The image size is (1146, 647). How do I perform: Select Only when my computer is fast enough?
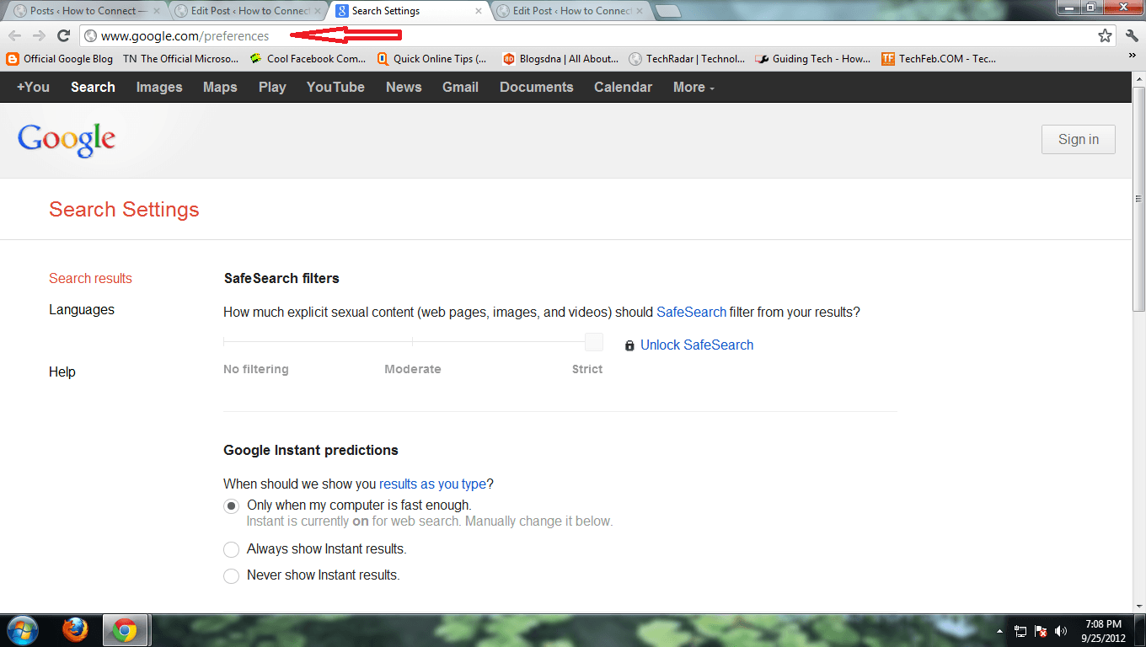point(231,505)
